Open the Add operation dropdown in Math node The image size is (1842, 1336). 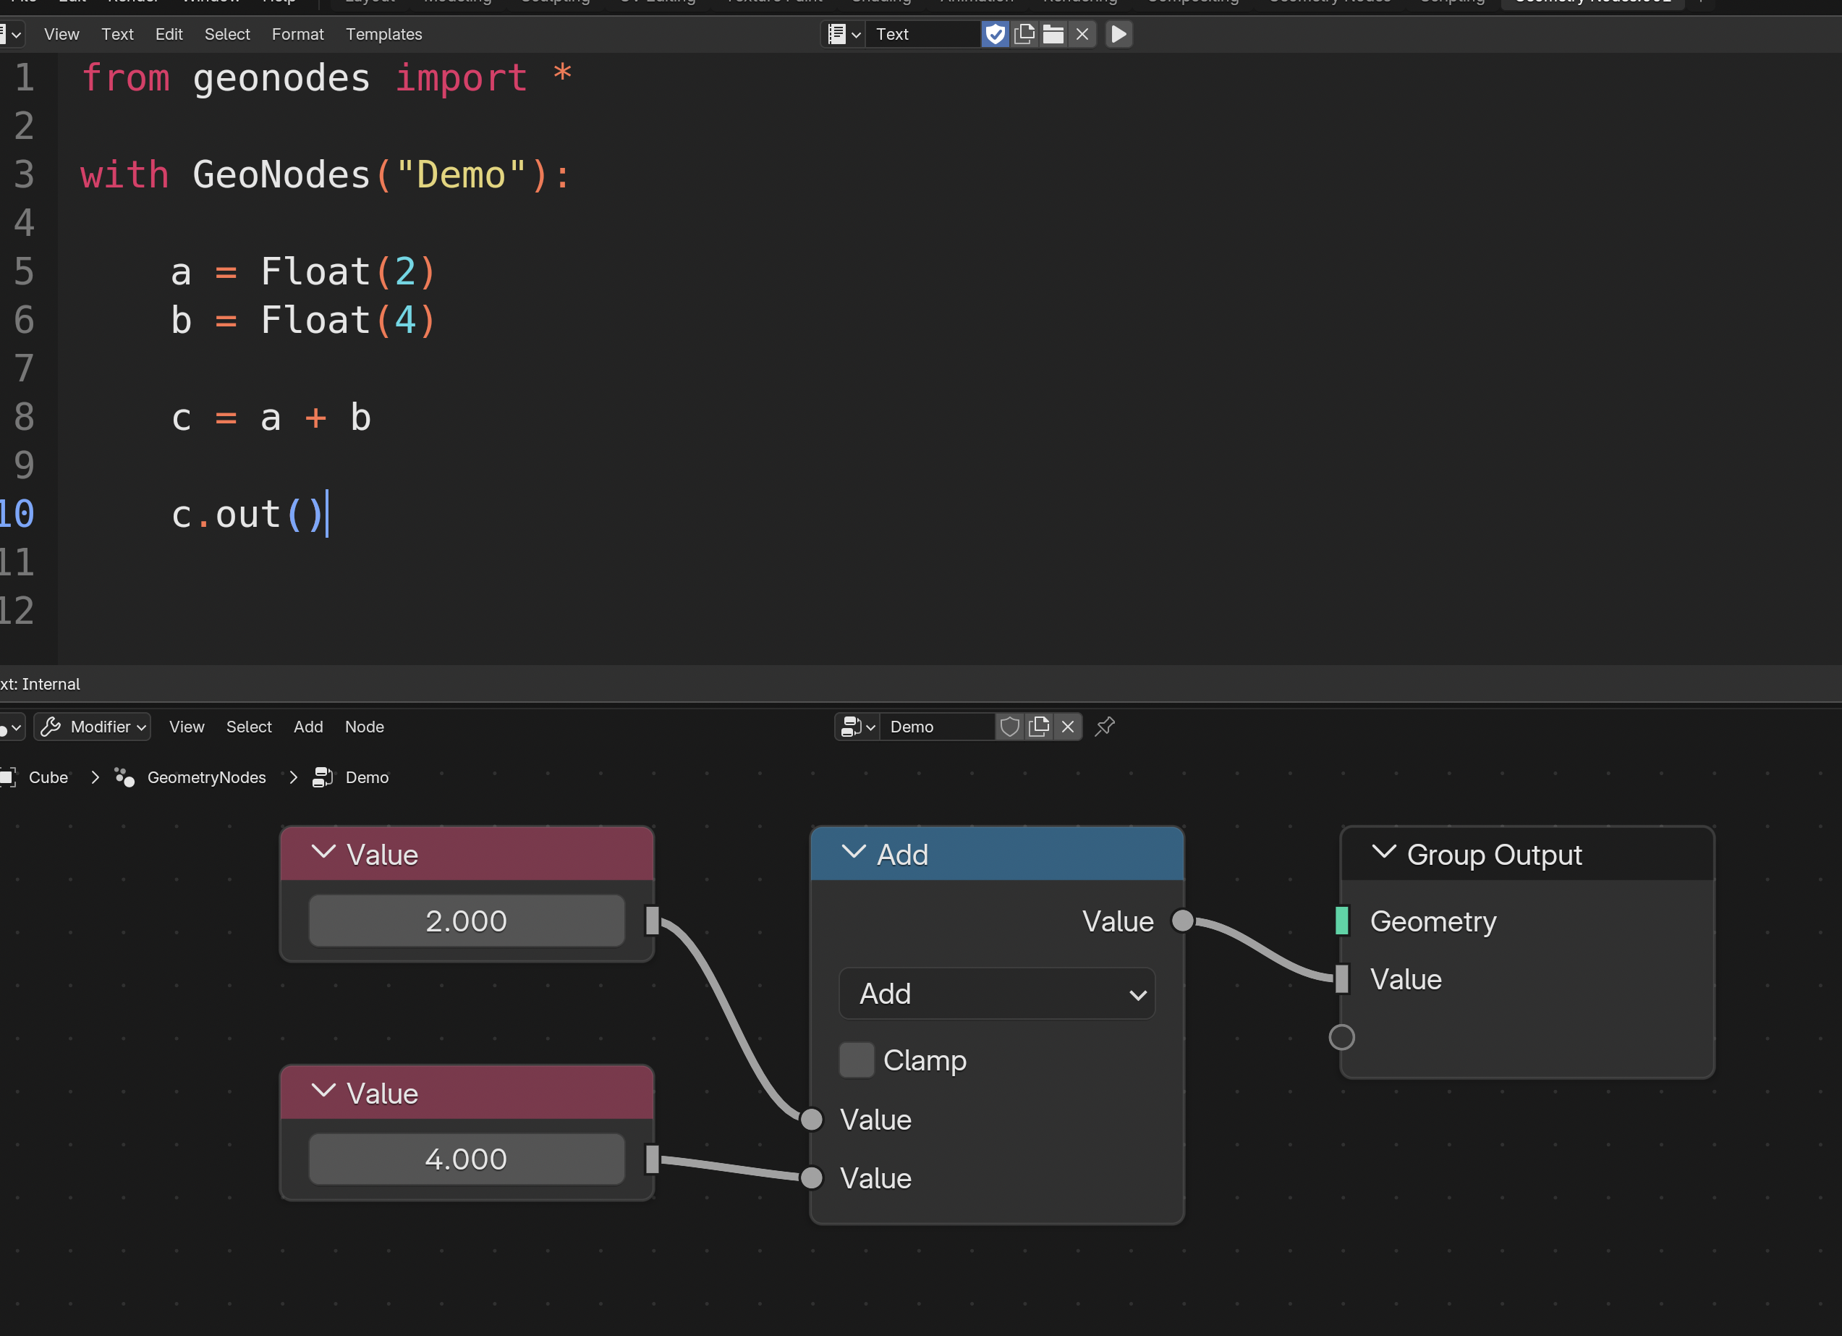(996, 994)
